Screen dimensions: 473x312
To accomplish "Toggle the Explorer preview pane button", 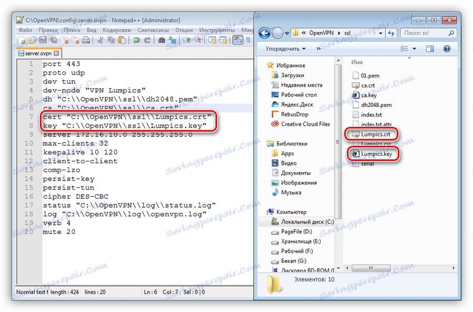I will (x=430, y=49).
